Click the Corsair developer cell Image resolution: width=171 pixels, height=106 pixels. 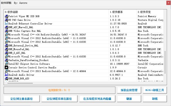(x=142, y=67)
